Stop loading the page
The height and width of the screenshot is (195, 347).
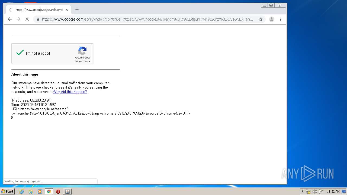click(x=27, y=19)
